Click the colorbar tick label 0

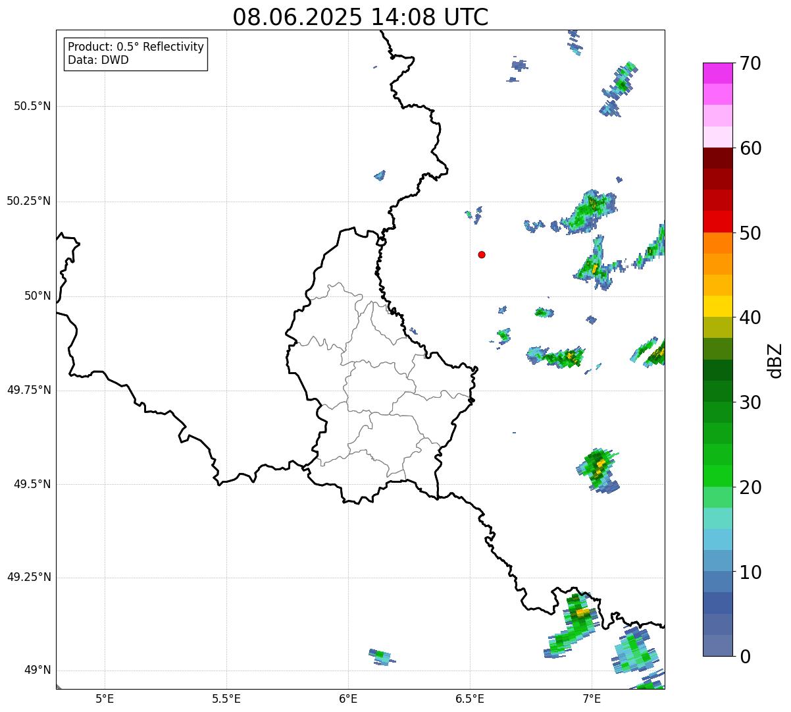coord(745,657)
